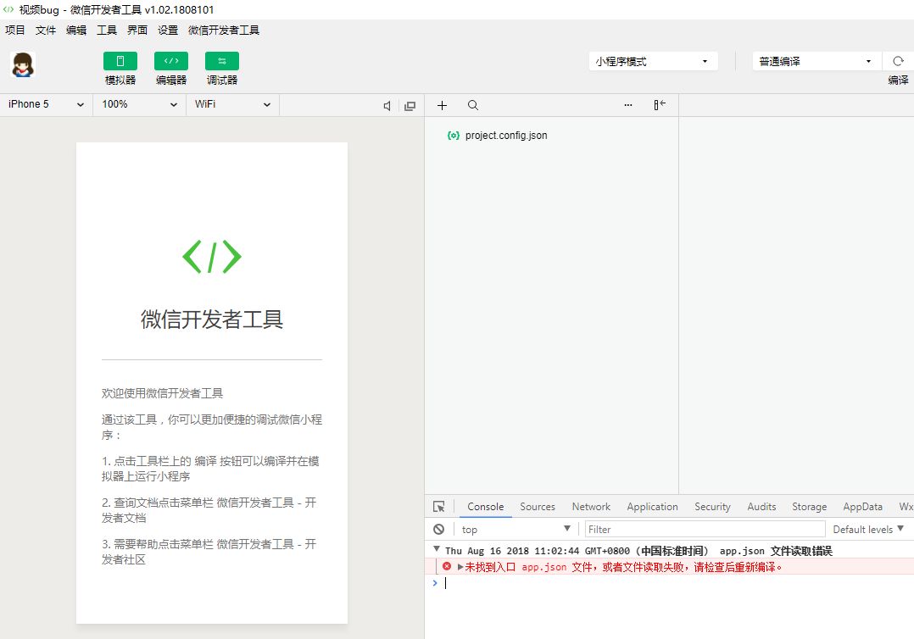
Task: Switch to the Network tab
Action: (x=591, y=507)
